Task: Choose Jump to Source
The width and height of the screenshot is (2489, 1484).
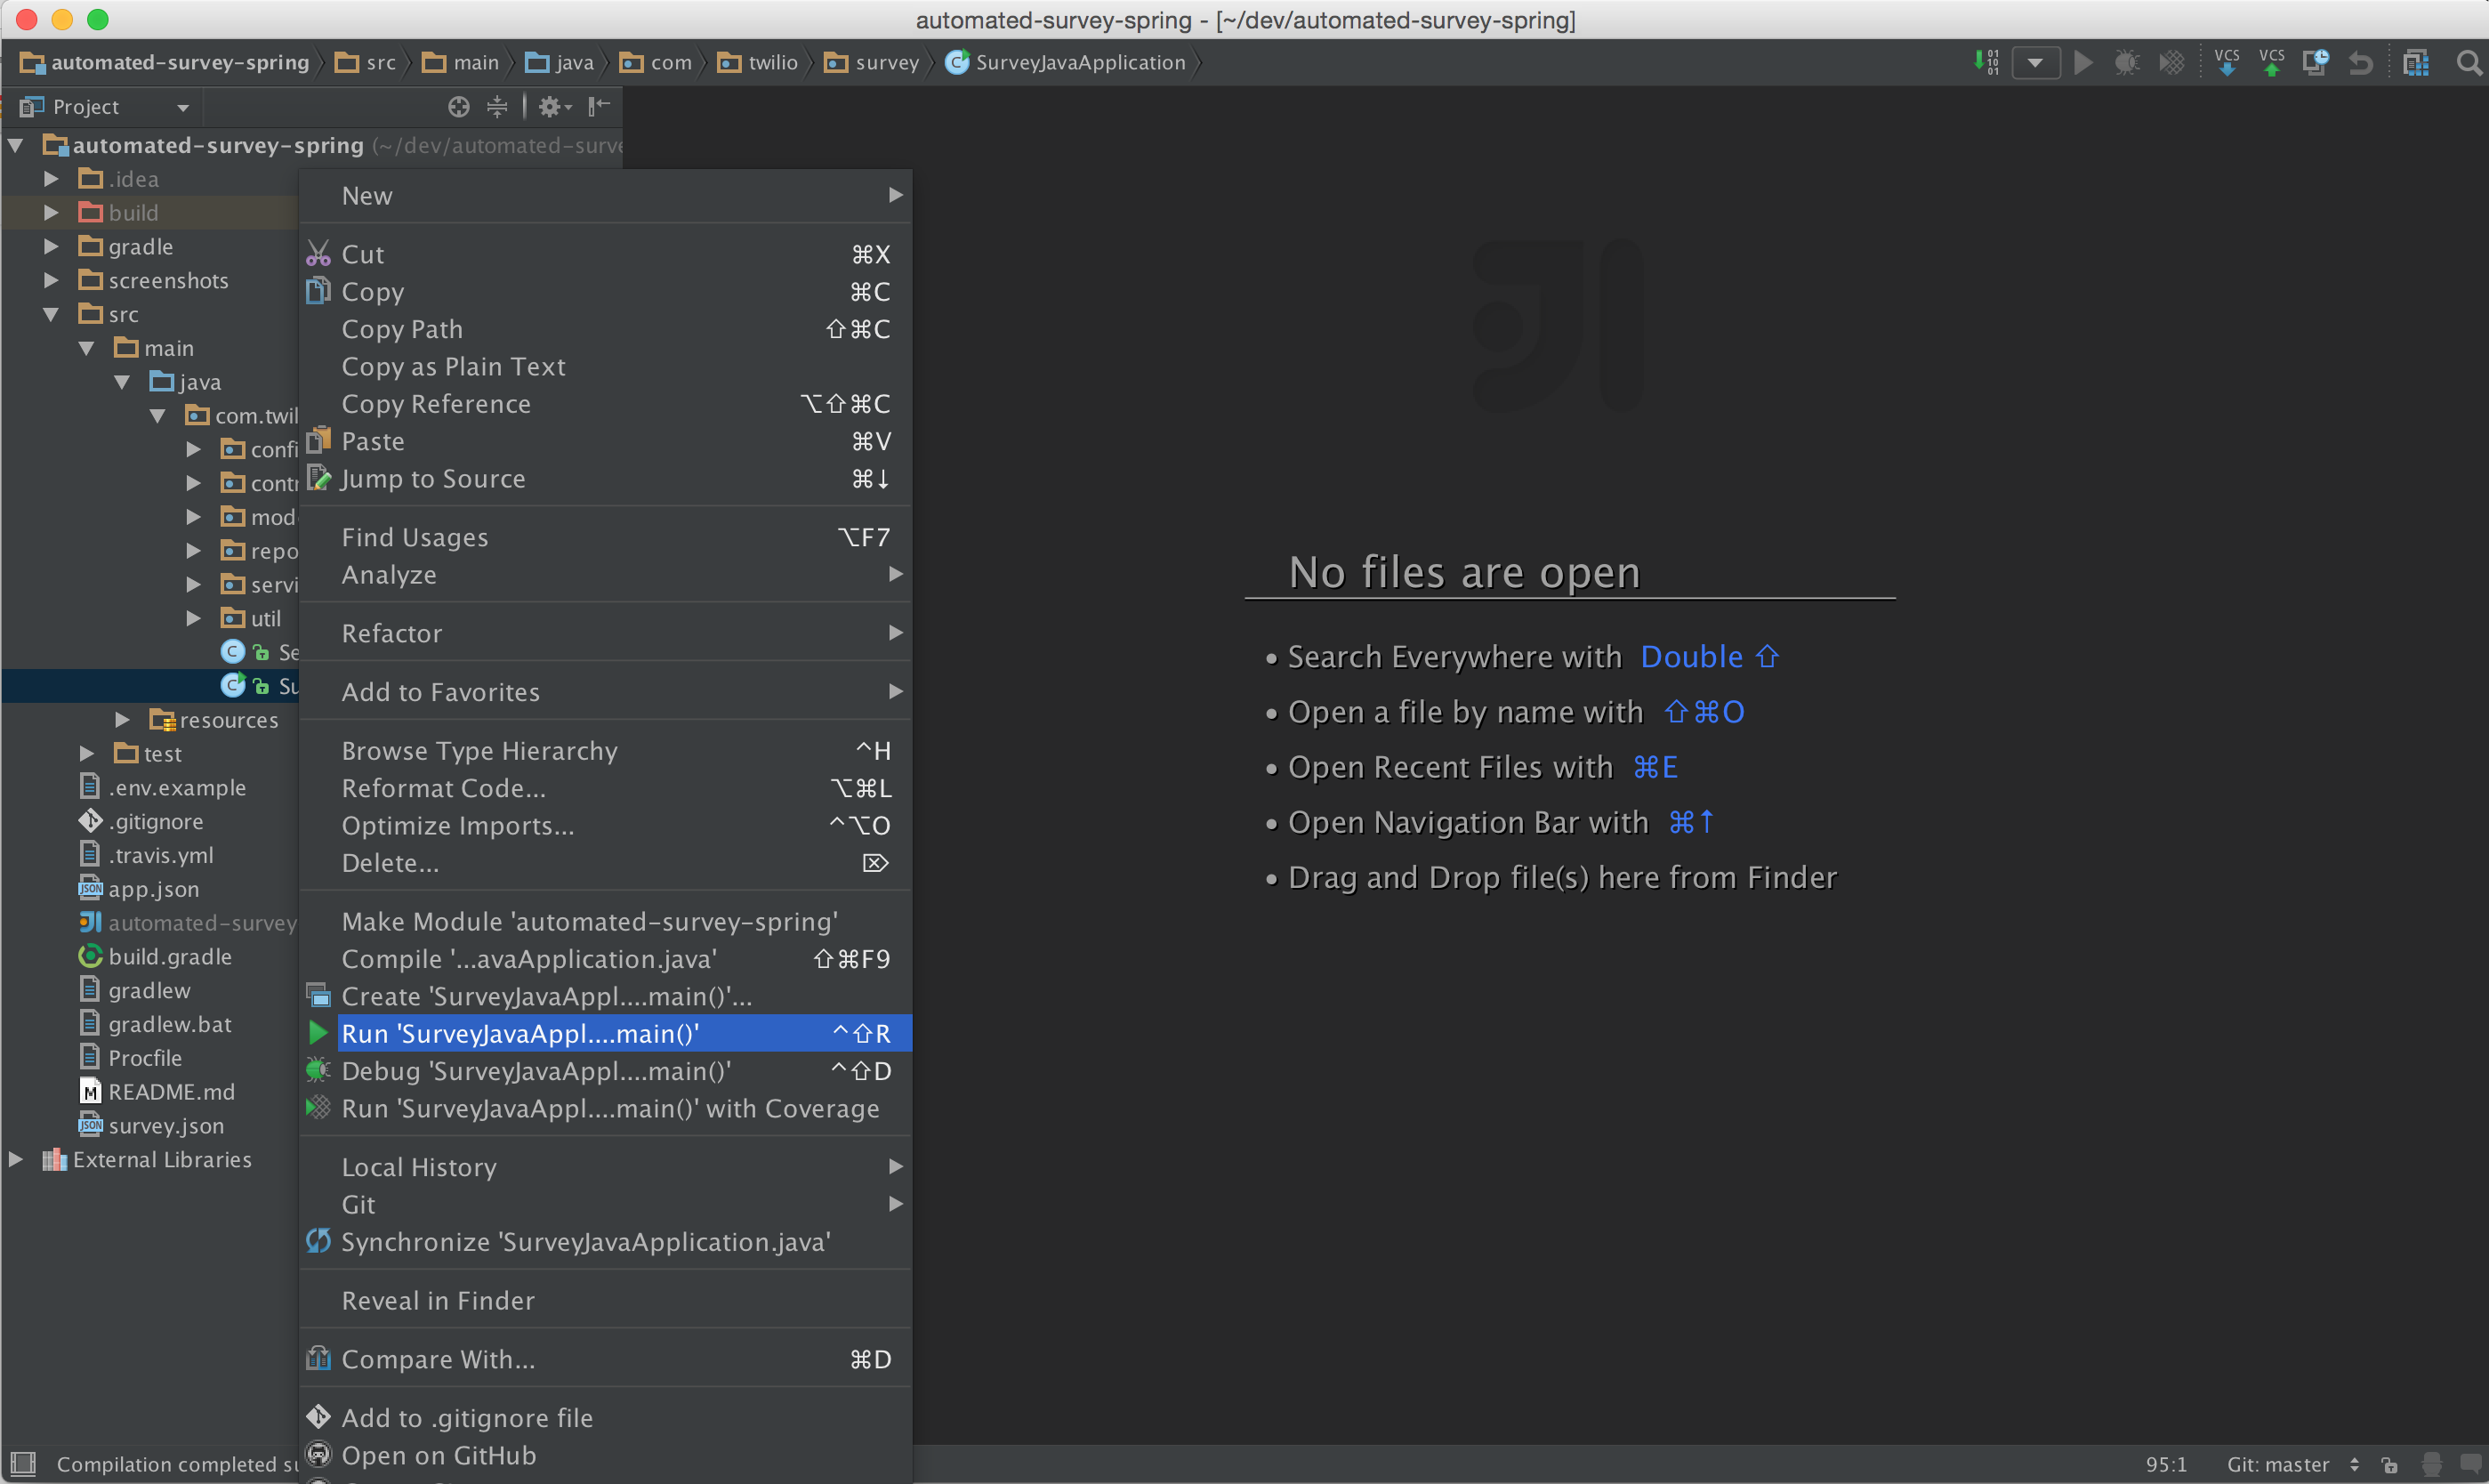Action: (606, 479)
